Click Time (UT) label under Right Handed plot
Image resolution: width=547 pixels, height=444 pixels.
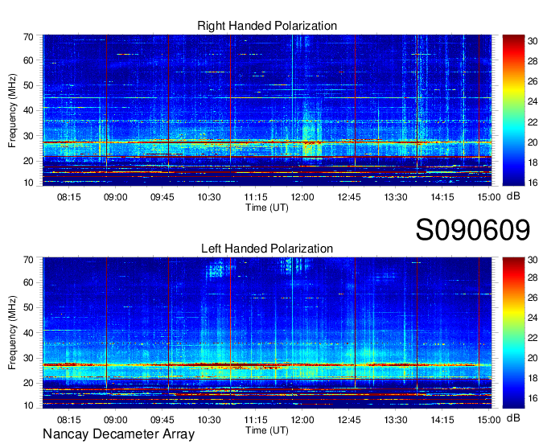(x=267, y=208)
